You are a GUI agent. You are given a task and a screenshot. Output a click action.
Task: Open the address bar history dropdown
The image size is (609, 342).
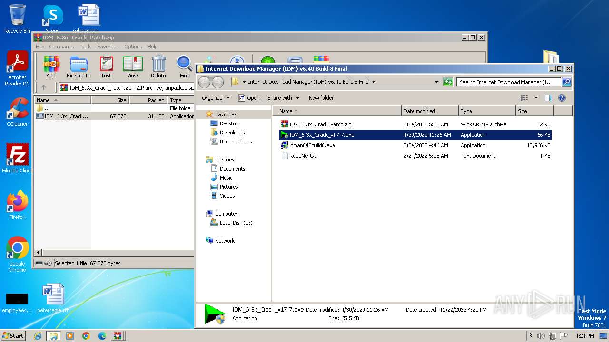click(x=436, y=82)
